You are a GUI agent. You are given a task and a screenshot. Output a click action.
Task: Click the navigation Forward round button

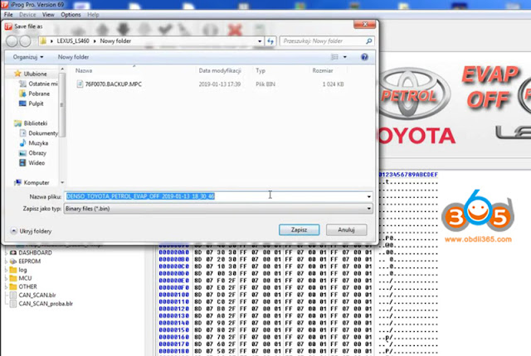point(25,41)
